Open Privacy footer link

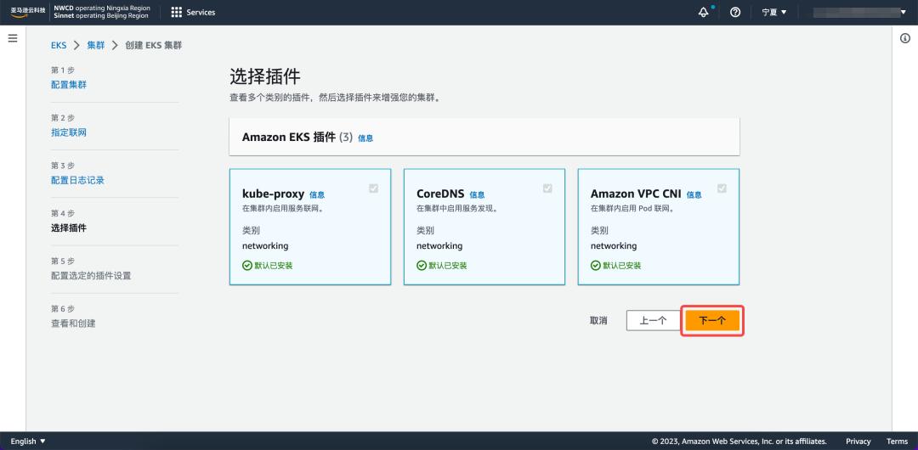(858, 442)
